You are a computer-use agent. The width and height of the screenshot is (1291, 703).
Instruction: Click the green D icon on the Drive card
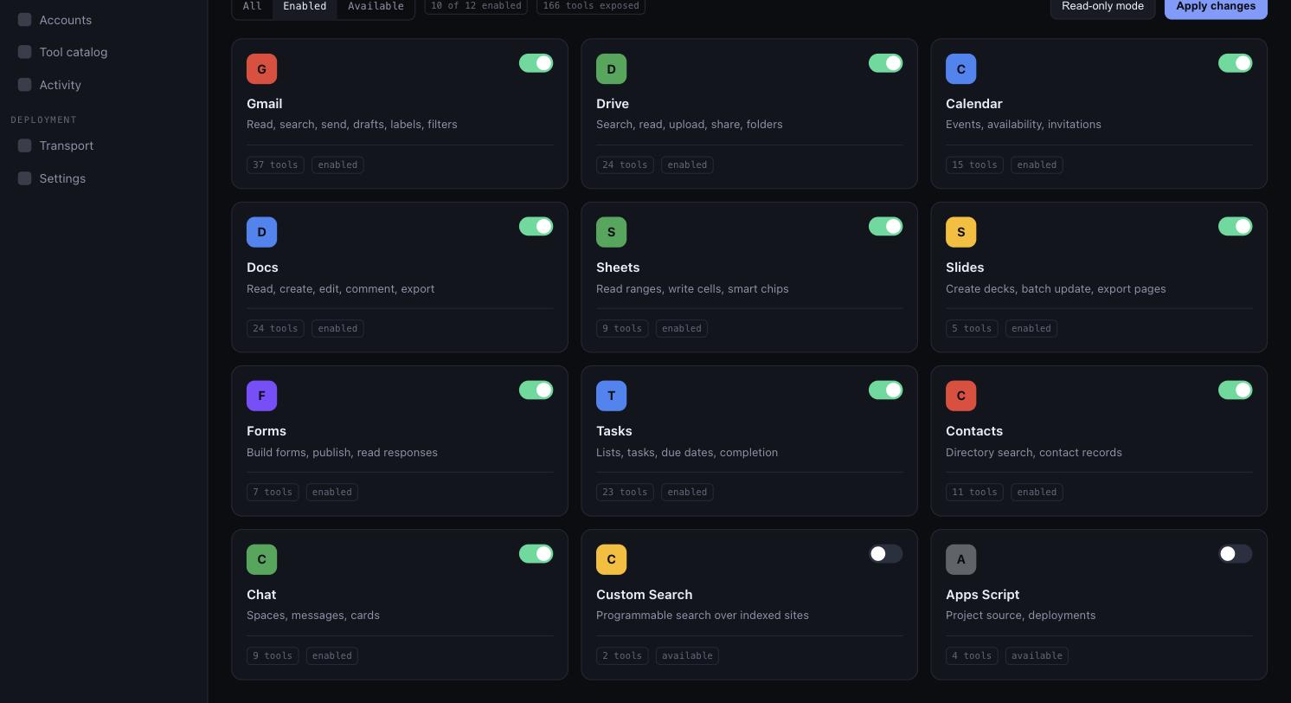tap(611, 68)
